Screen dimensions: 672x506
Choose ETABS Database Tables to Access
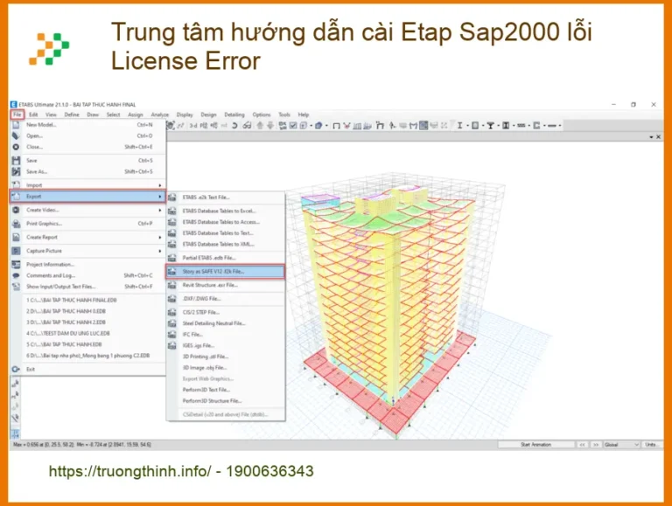click(226, 222)
